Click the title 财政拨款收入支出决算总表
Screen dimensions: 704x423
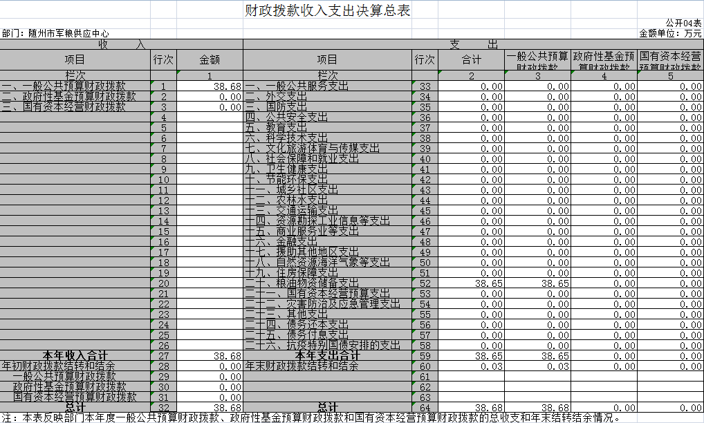[332, 12]
